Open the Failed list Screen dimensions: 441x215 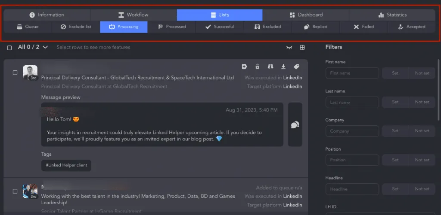[x=363, y=27]
